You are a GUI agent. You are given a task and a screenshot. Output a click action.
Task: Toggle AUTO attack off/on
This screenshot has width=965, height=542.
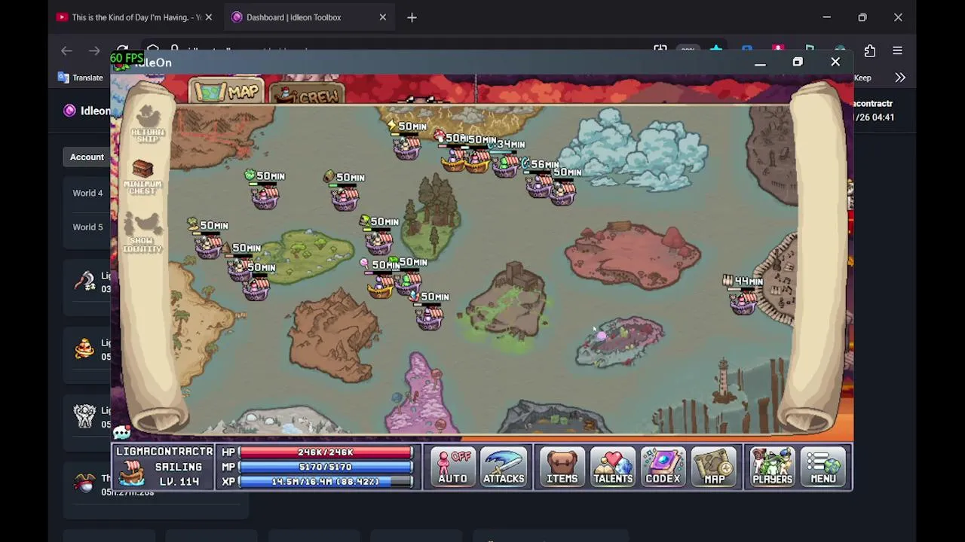coord(452,467)
